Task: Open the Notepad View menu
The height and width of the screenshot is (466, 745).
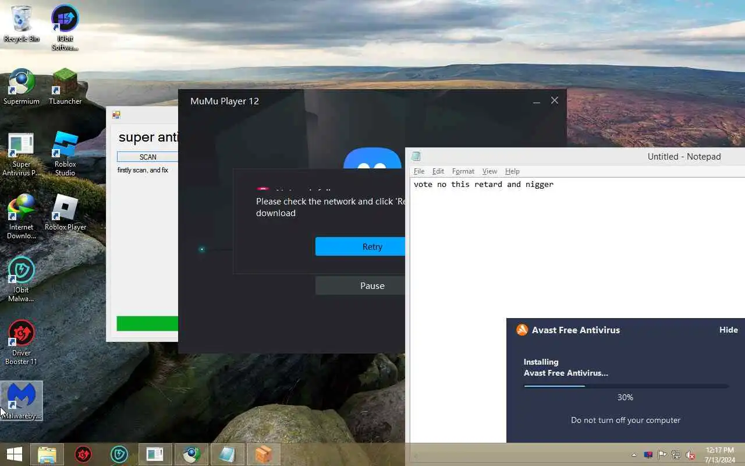Action: point(490,171)
